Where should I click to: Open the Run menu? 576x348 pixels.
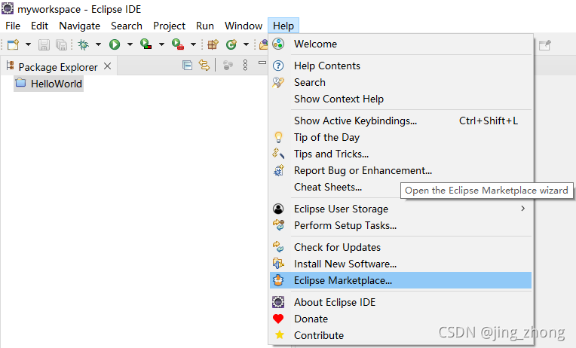coord(204,26)
